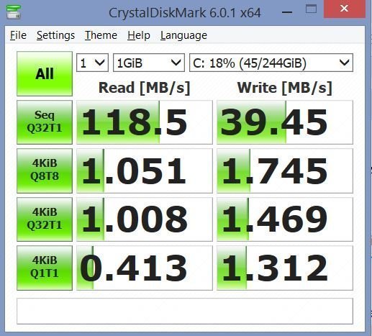Image resolution: width=372 pixels, height=336 pixels.
Task: Click the empty comment field at the bottom
Action: [185, 311]
